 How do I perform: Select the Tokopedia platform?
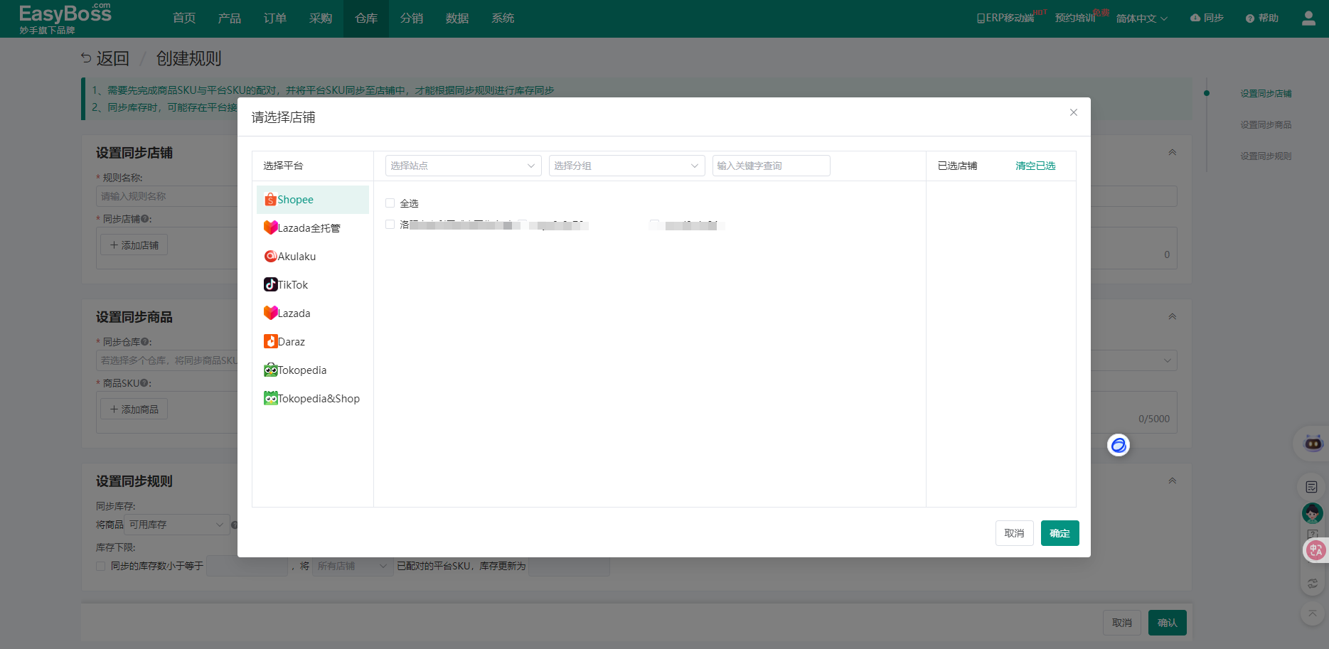click(313, 370)
